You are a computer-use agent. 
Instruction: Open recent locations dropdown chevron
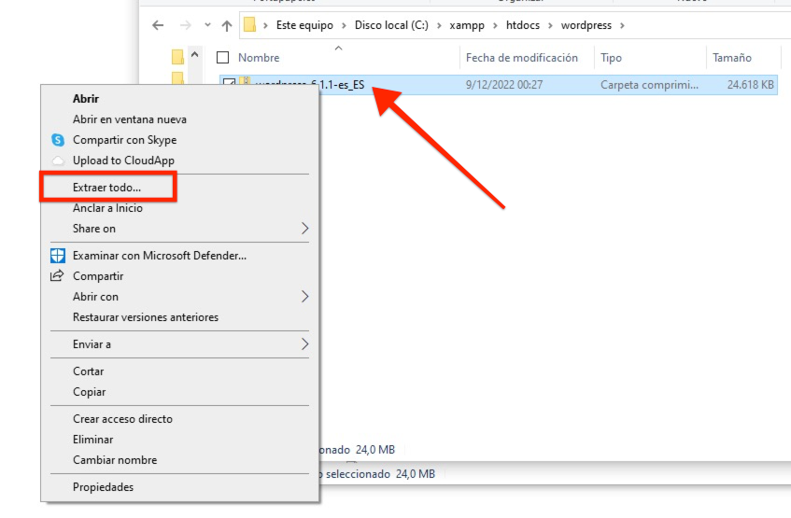(207, 24)
